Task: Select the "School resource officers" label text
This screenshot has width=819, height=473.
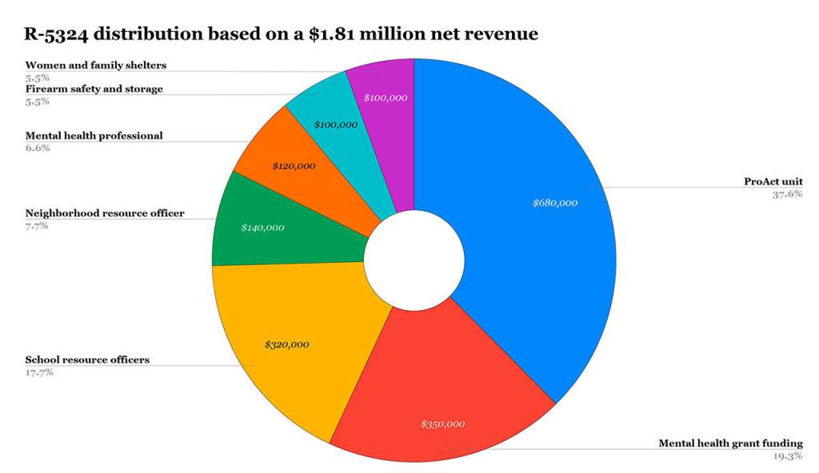Action: click(x=87, y=360)
